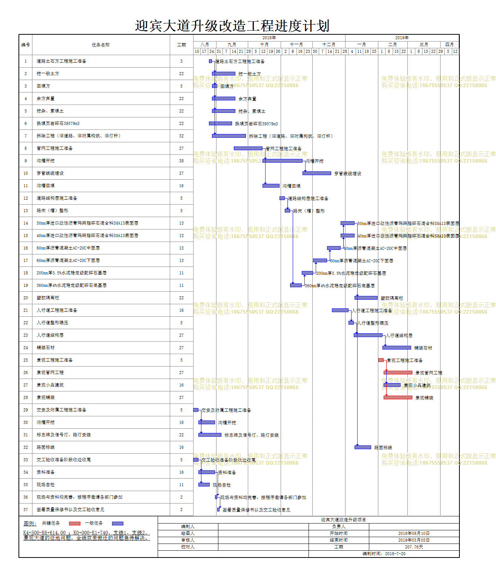Screen dimensions: 496x576
Task: Click the 图例: legend label
Action: tap(30, 524)
